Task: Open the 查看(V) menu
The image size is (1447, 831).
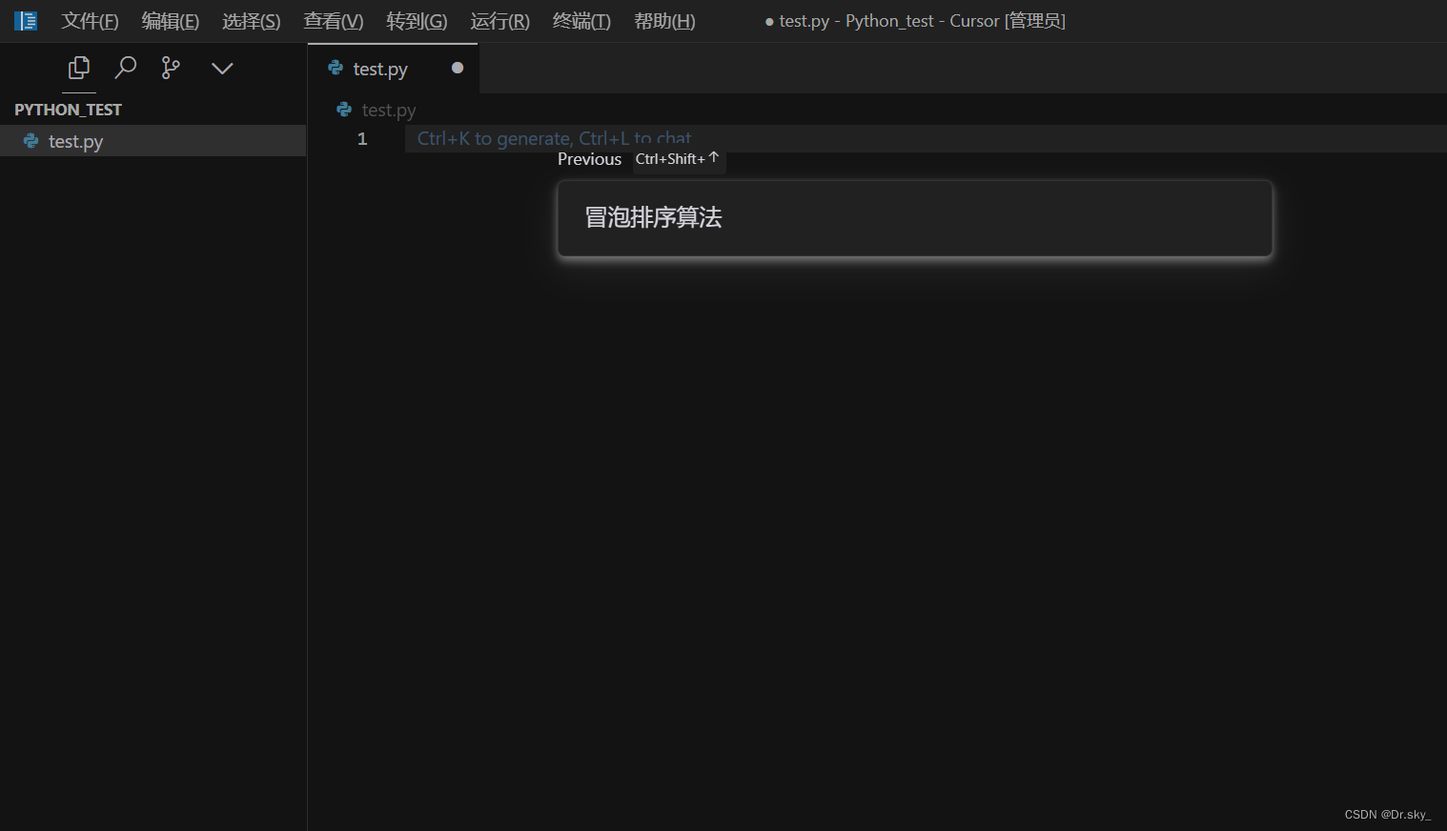Action: click(x=334, y=21)
